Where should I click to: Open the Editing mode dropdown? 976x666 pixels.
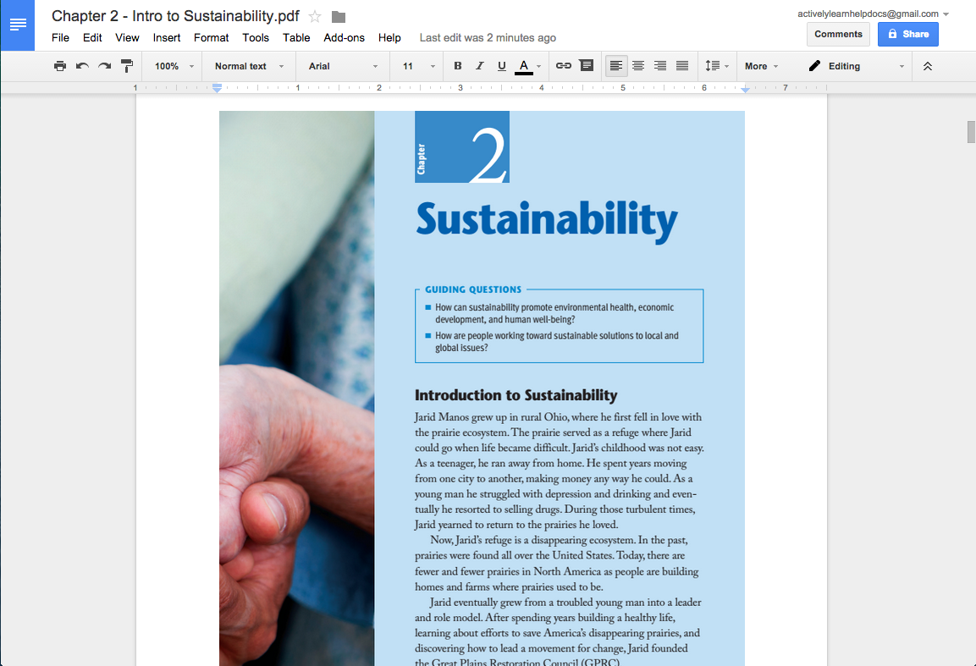click(x=856, y=66)
